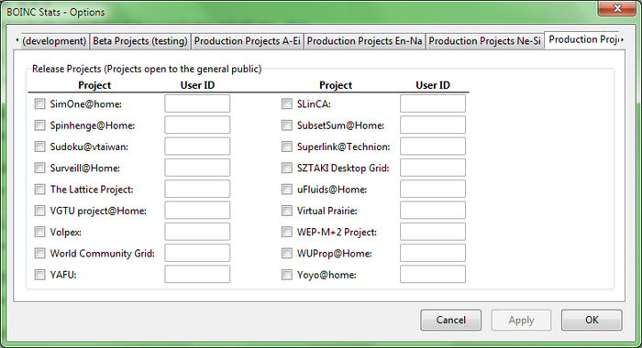Enable the SubsetSum@Home checkbox
The image size is (642, 348).
pos(286,125)
